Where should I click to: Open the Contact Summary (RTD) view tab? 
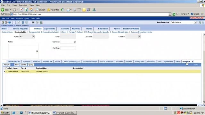[x=71, y=62]
